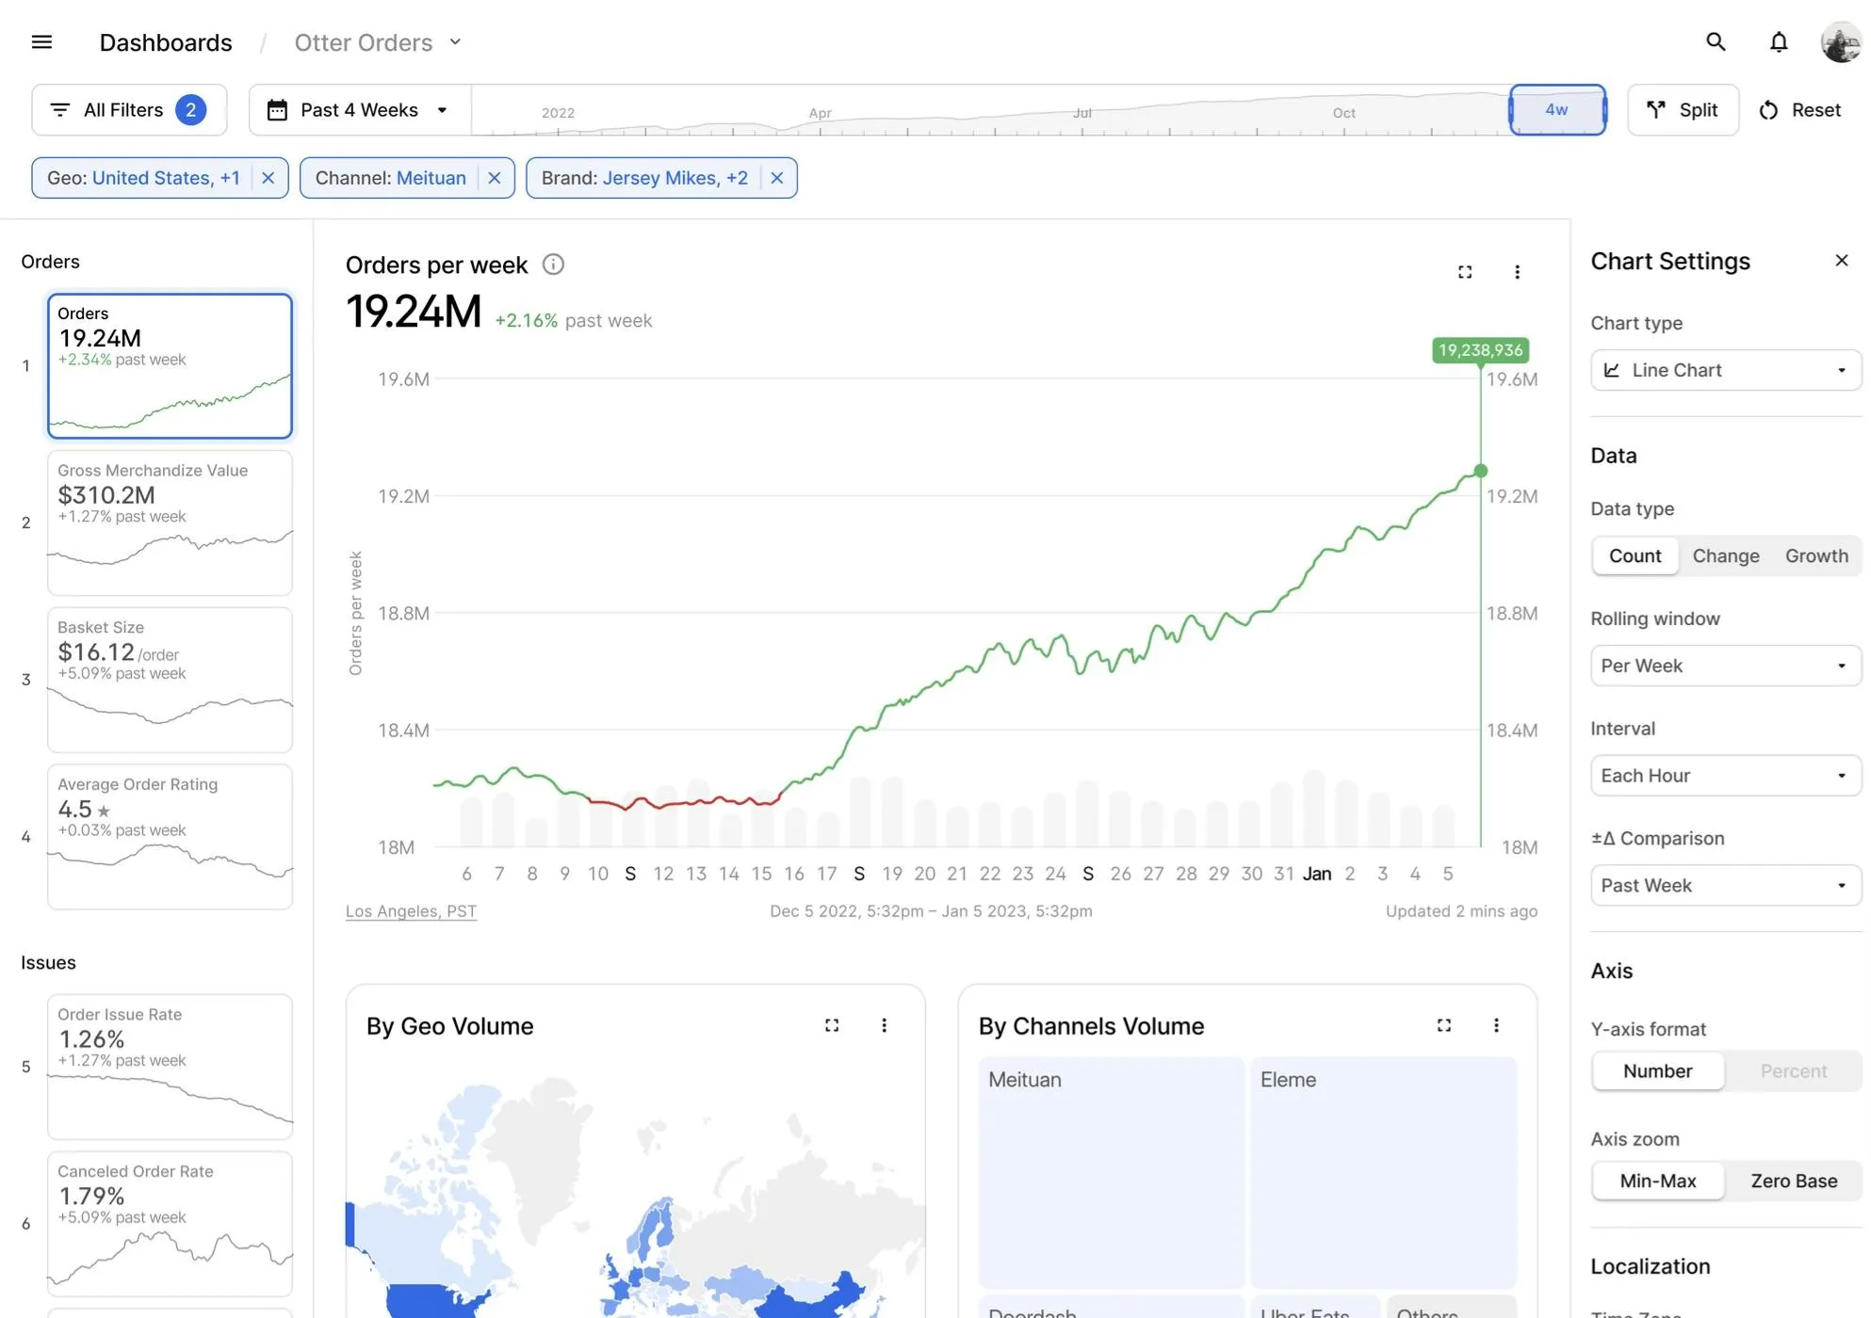This screenshot has height=1318, width=1871.
Task: Set axis zoom to Zero Base
Action: tap(1794, 1181)
